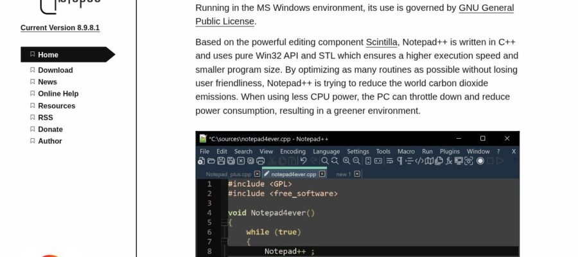Click Save floppy icon in Notepad++ toolbar
The width and height of the screenshot is (578, 257).
click(x=221, y=161)
